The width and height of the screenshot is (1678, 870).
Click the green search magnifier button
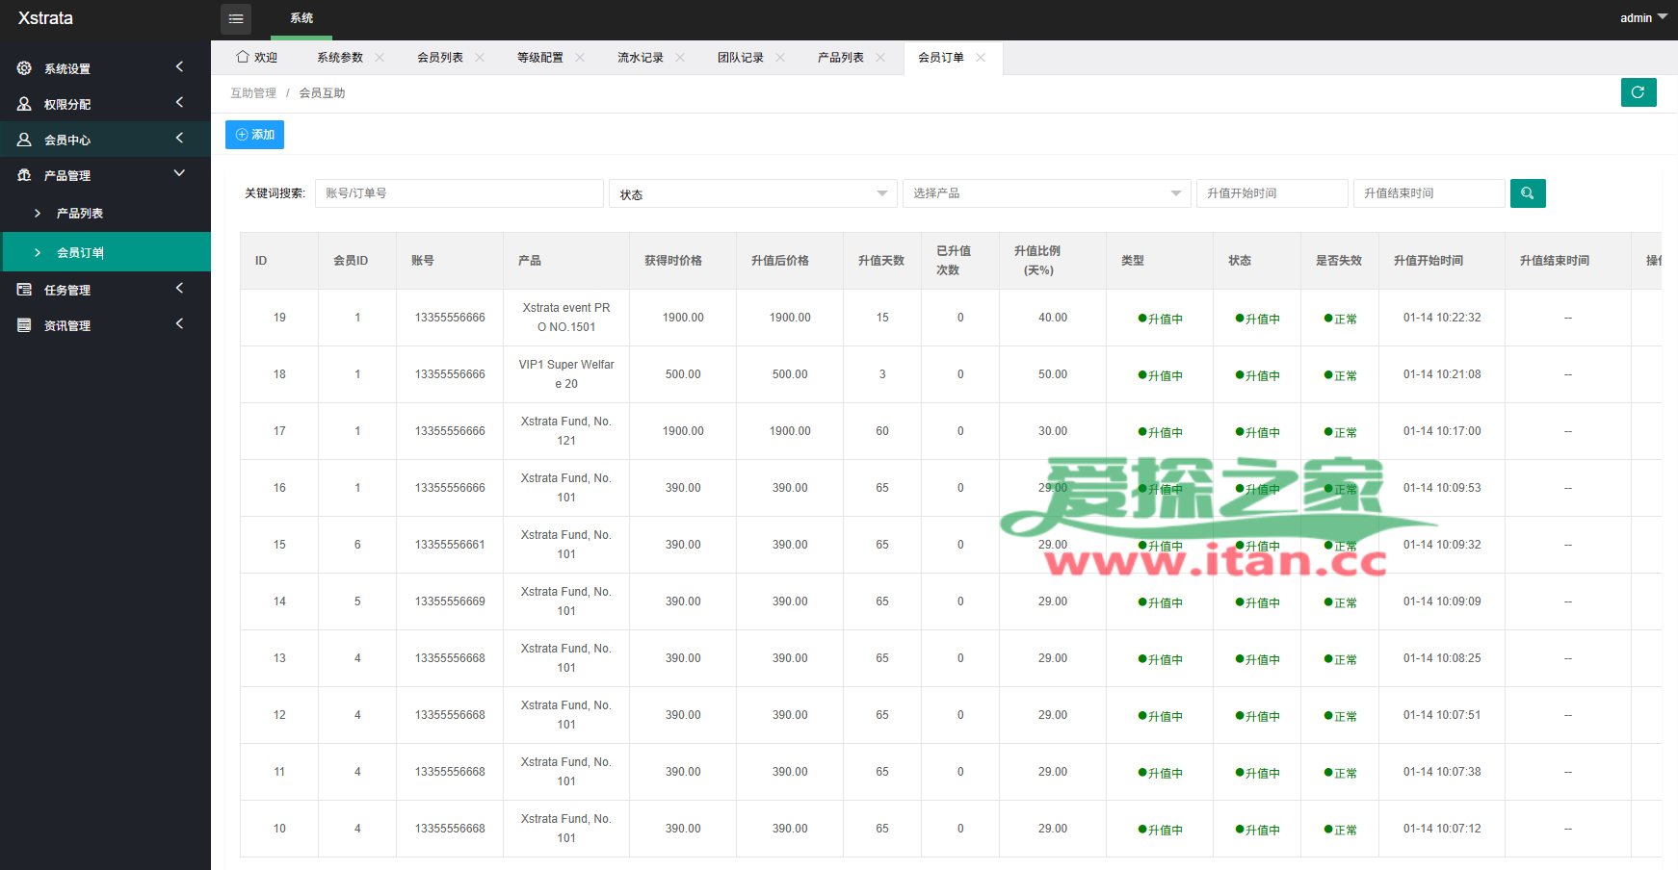pyautogui.click(x=1527, y=193)
